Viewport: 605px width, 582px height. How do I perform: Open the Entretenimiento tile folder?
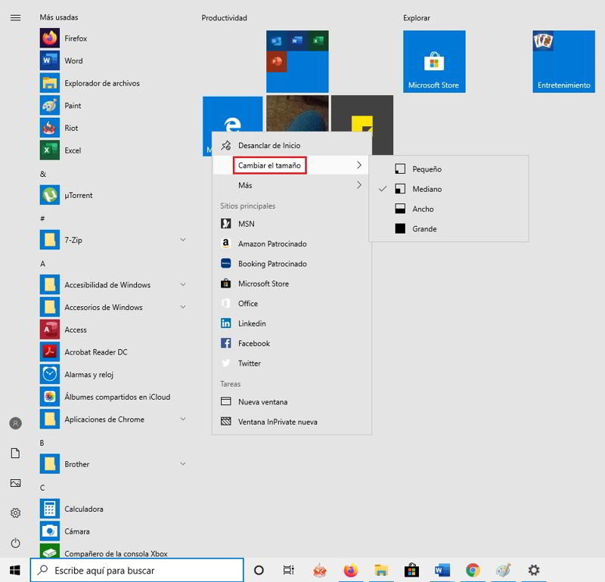tap(563, 61)
